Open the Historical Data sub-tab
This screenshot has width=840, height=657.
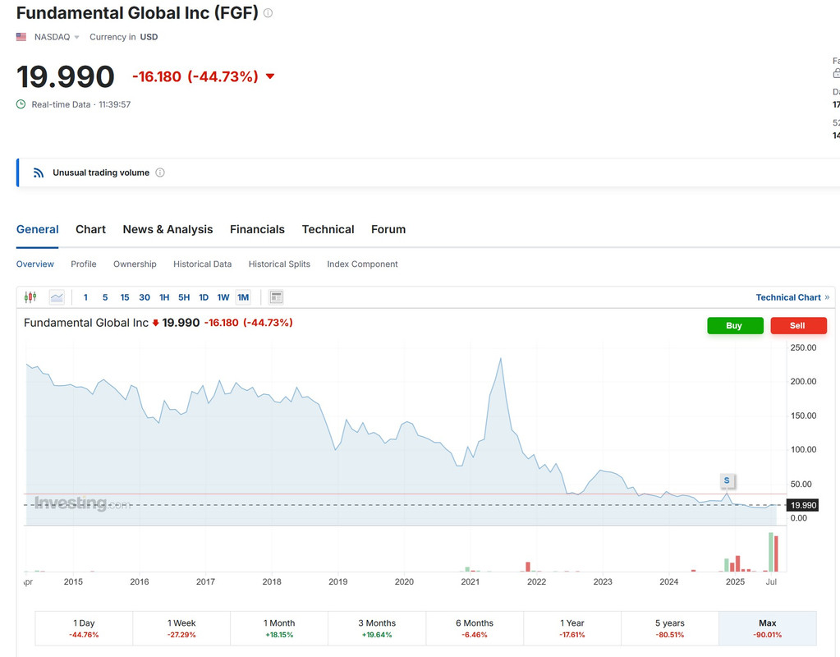[x=203, y=264]
